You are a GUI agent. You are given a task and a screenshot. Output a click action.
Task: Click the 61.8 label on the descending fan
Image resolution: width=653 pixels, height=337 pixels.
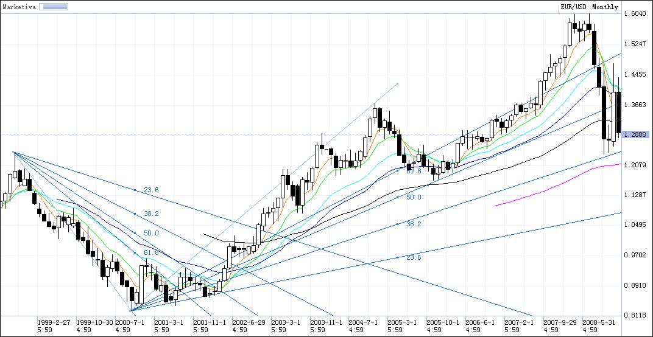tap(151, 252)
